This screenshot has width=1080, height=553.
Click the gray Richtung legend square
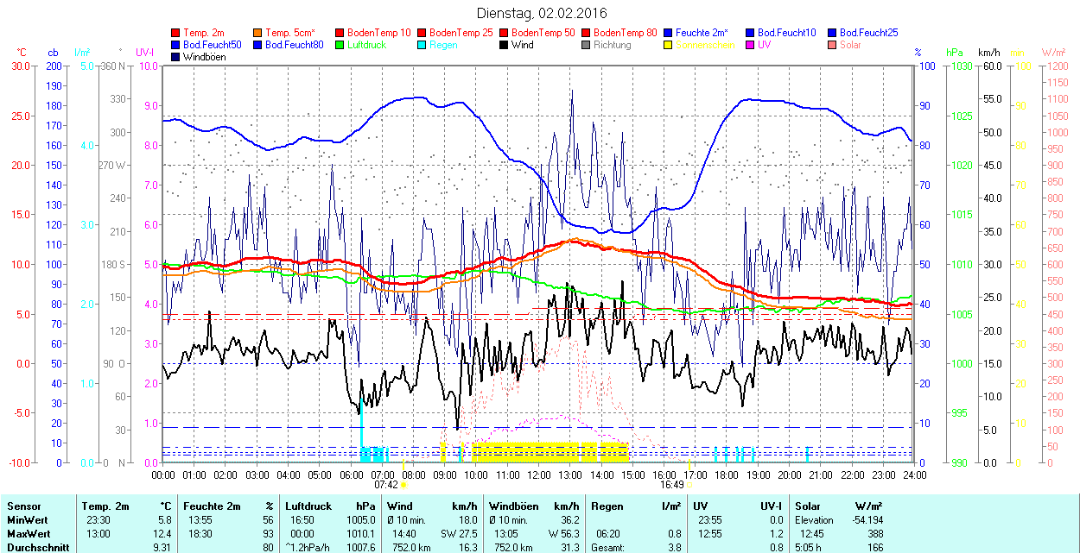click(587, 45)
